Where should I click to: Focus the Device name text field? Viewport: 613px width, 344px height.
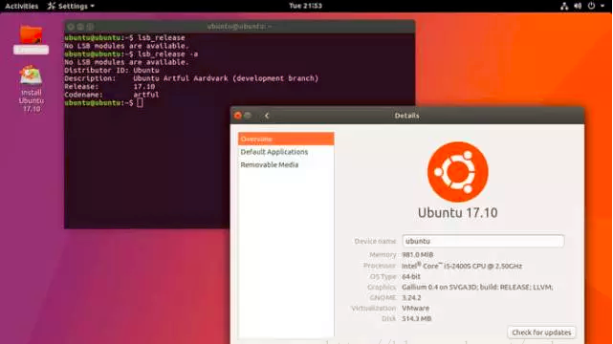pyautogui.click(x=483, y=241)
